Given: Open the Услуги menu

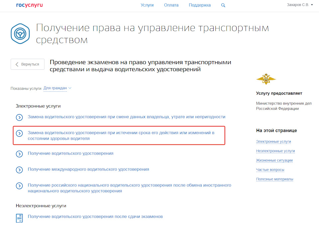Looking at the screenshot, I should pyautogui.click(x=147, y=5).
